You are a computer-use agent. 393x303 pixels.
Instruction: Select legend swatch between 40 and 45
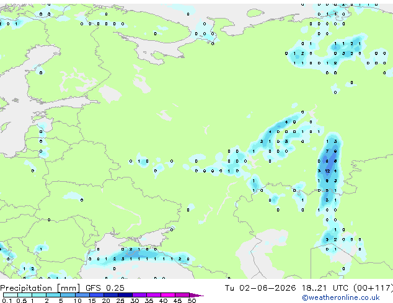(x=168, y=295)
